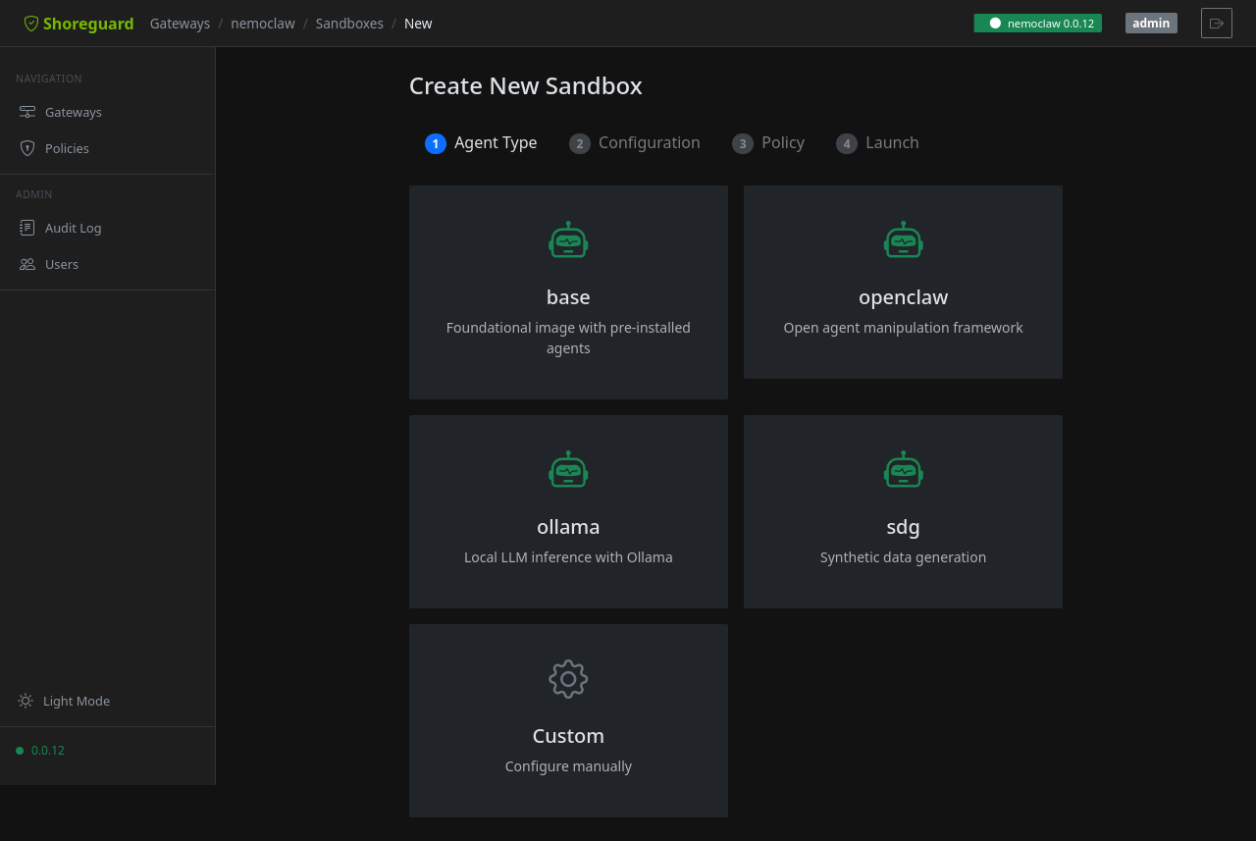Click the Shoreguard shield logo icon
The width and height of the screenshot is (1256, 841).
[x=31, y=24]
